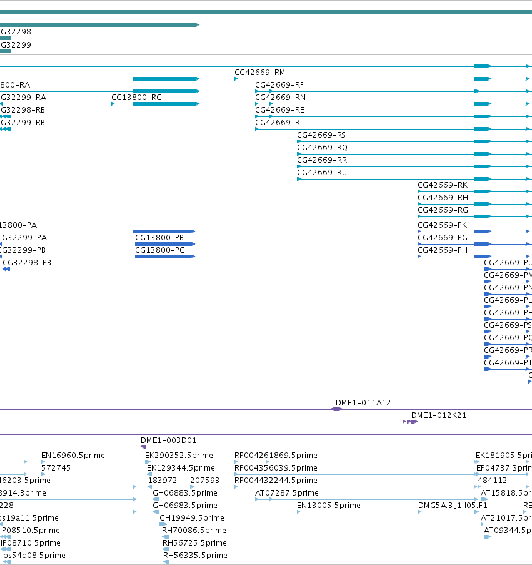This screenshot has height=565, width=532.
Task: Select the DME1-003D01 feature label
Action: [168, 440]
